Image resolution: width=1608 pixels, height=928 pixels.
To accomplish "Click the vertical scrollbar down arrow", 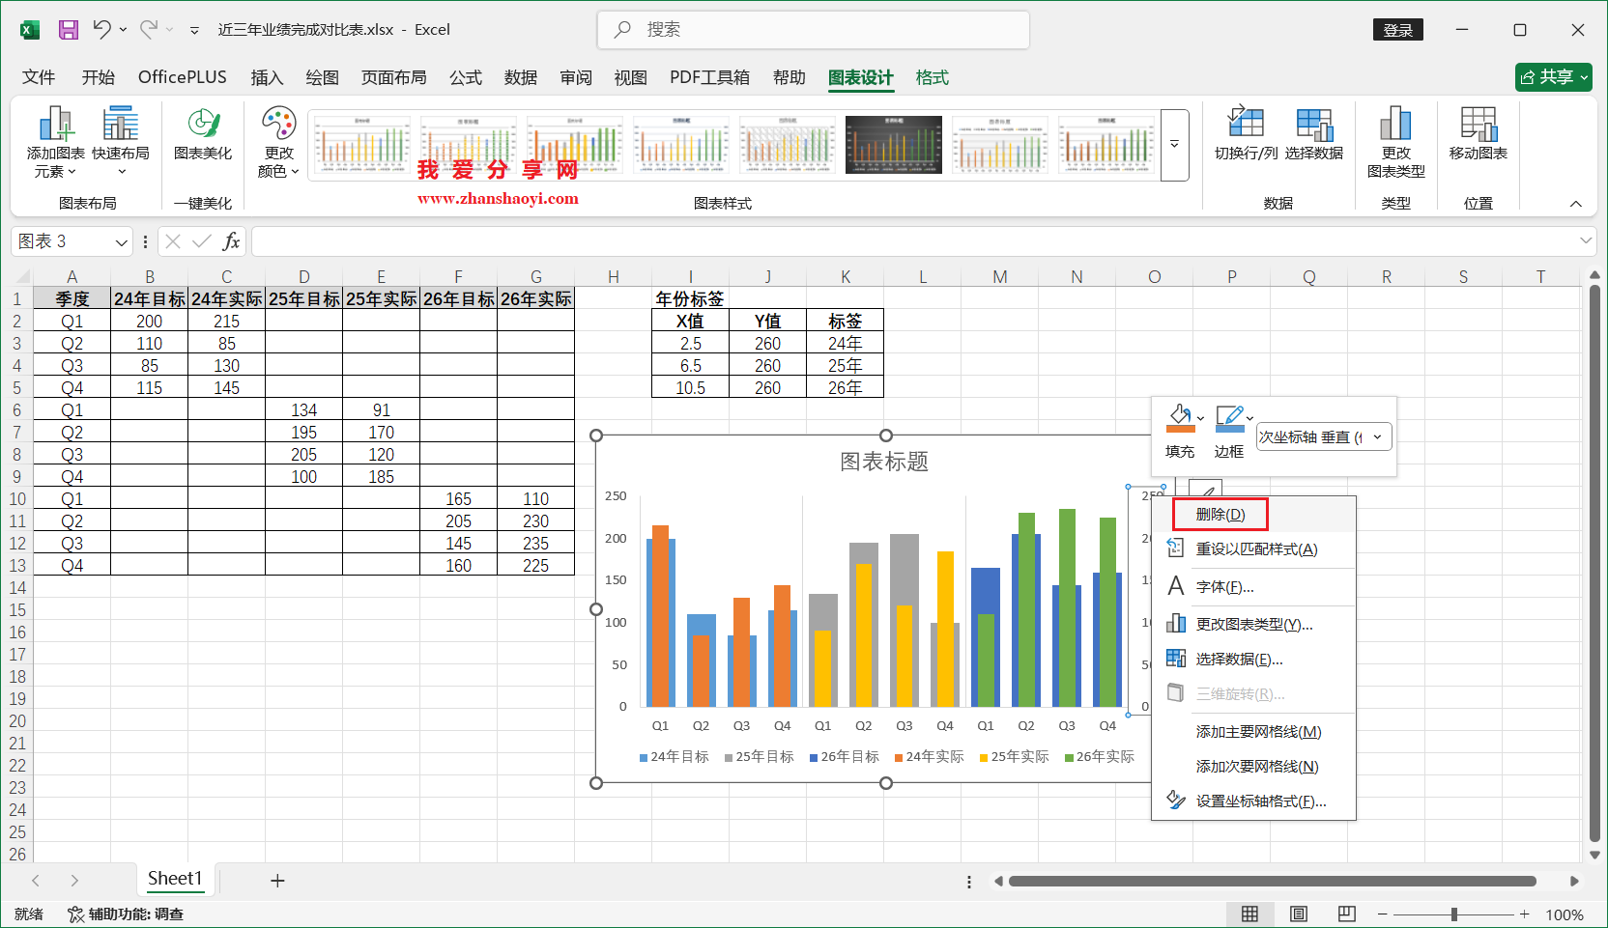I will tap(1594, 855).
